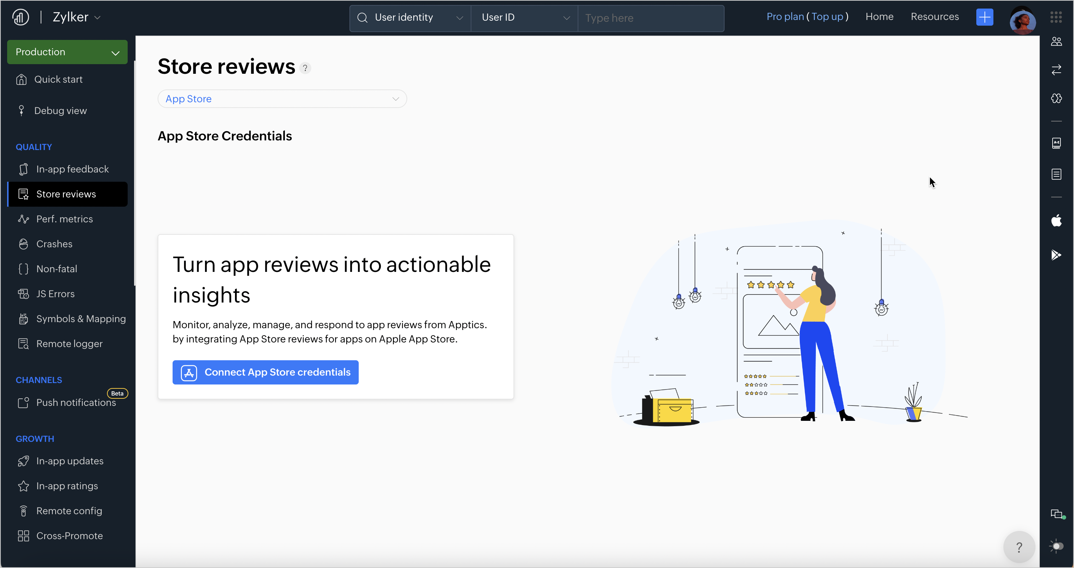Open the user profile avatar
Viewport: 1074px width, 568px height.
click(x=1022, y=21)
